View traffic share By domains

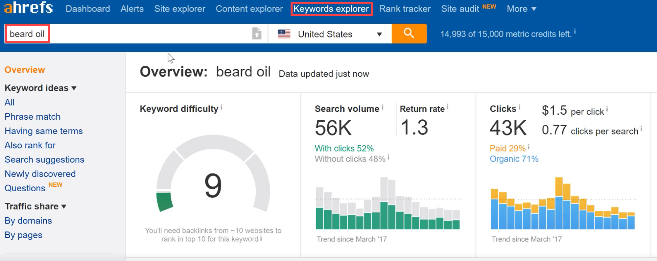coord(28,221)
